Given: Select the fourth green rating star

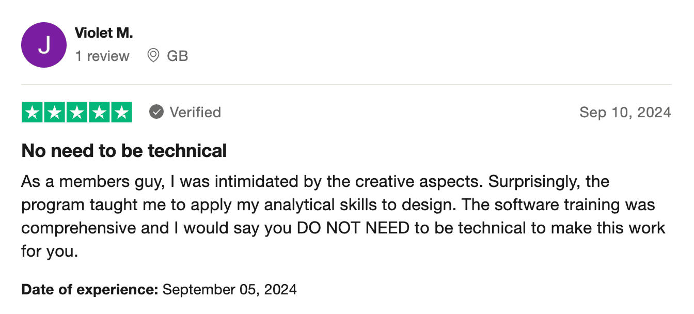Looking at the screenshot, I should pos(99,113).
